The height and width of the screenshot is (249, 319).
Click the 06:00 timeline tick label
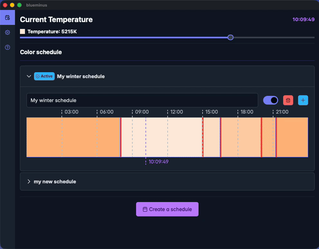click(x=107, y=112)
